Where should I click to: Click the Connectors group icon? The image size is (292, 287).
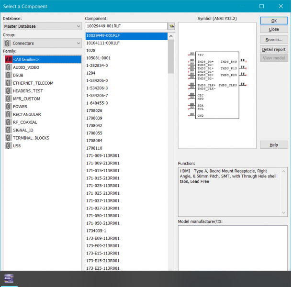[7, 44]
